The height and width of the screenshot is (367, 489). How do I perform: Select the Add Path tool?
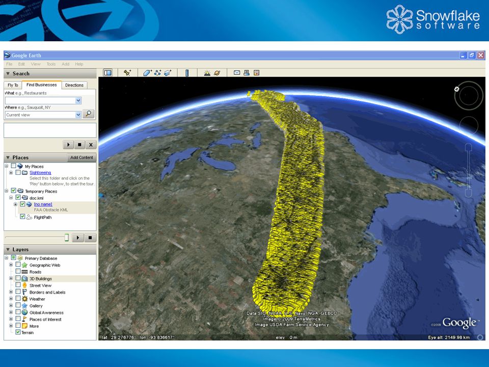(157, 73)
